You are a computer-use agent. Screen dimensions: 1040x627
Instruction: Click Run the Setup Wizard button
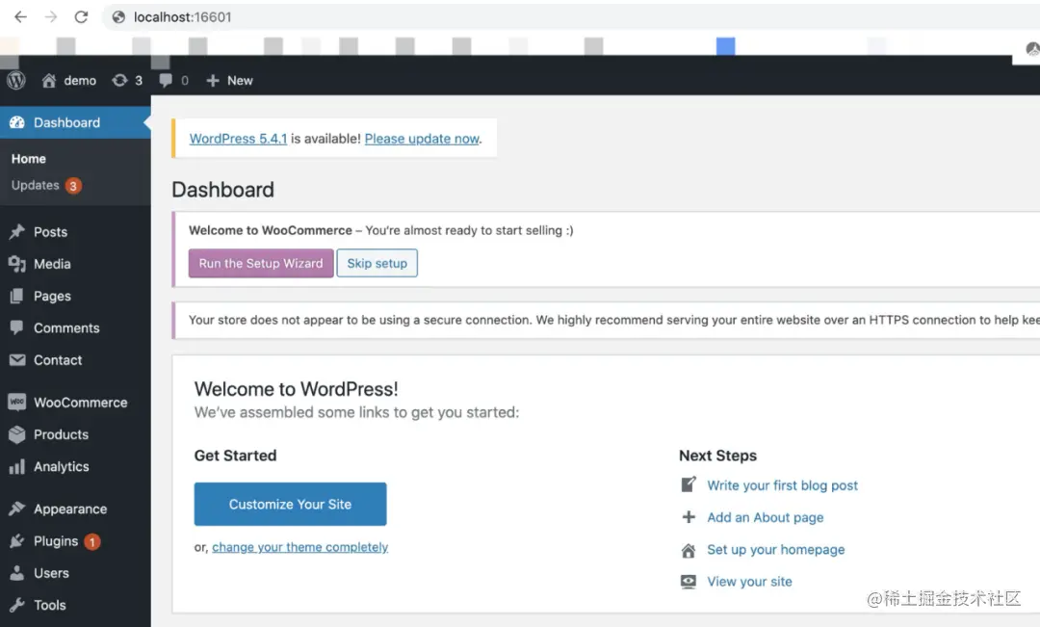261,263
